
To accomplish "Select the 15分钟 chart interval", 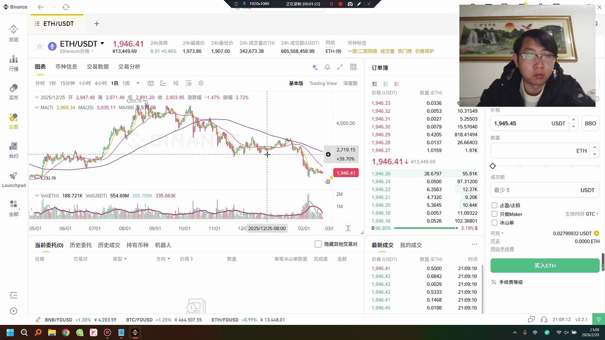I will click(x=68, y=83).
